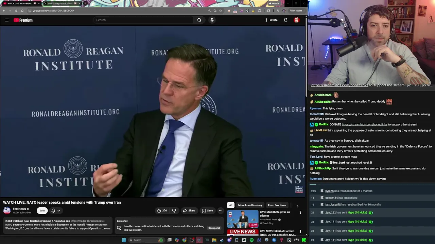Viewport: 435px width, 244px height.
Task: Select the All filter chip
Action: [x=231, y=205]
